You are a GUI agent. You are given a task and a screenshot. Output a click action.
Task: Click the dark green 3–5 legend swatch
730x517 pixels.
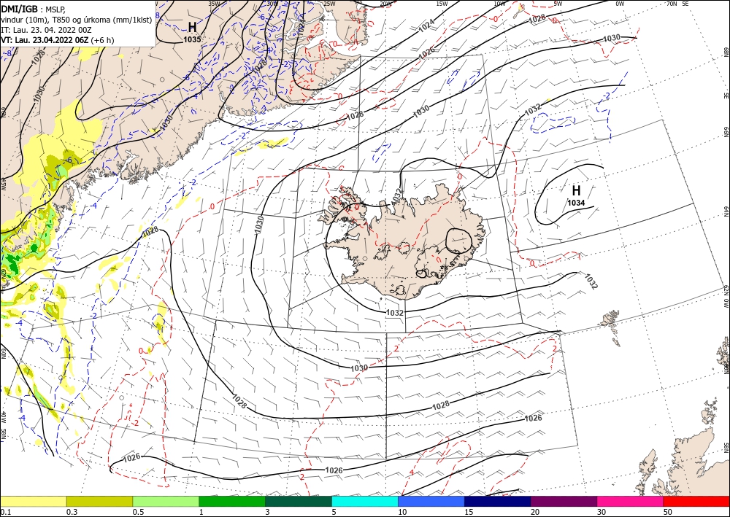click(x=299, y=501)
